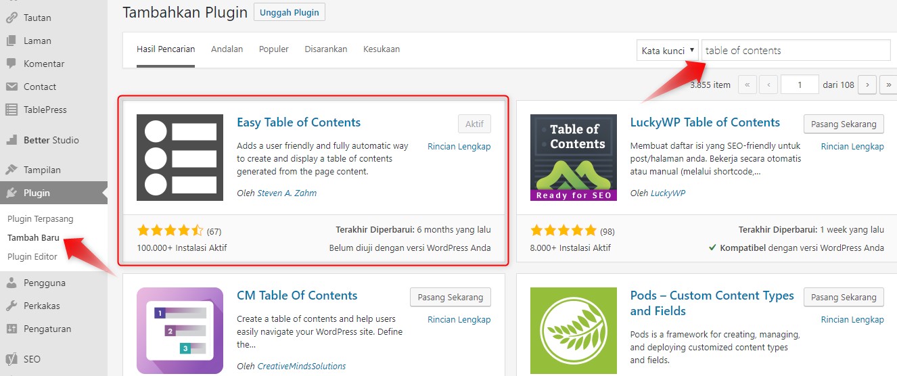Click the plugin search text field
This screenshot has height=376, width=897.
pyautogui.click(x=796, y=51)
